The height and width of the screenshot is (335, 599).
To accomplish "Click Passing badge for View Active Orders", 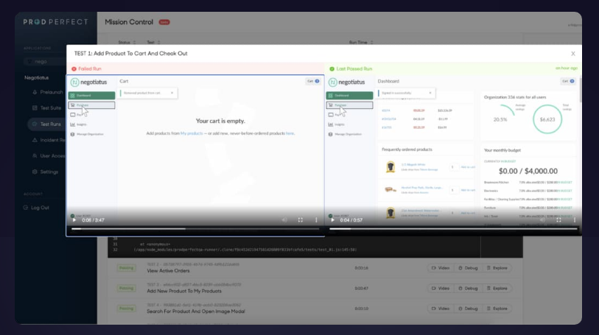I will 127,268.
